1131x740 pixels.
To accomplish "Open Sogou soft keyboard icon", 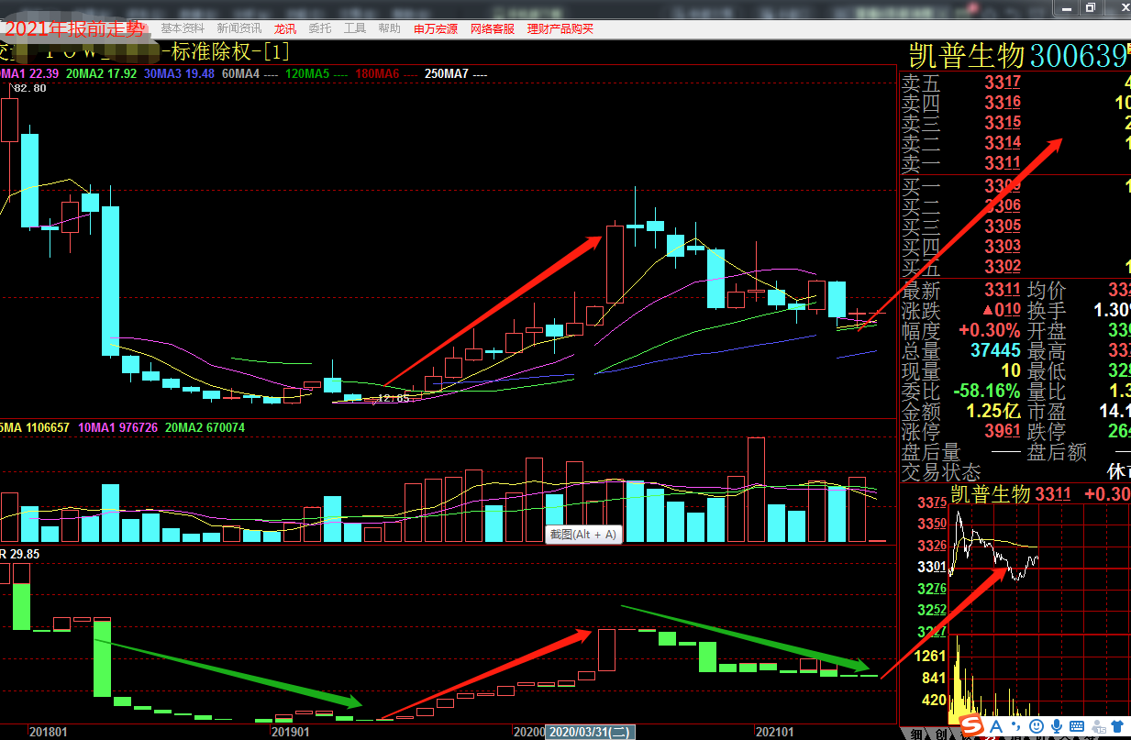I will 1075,727.
